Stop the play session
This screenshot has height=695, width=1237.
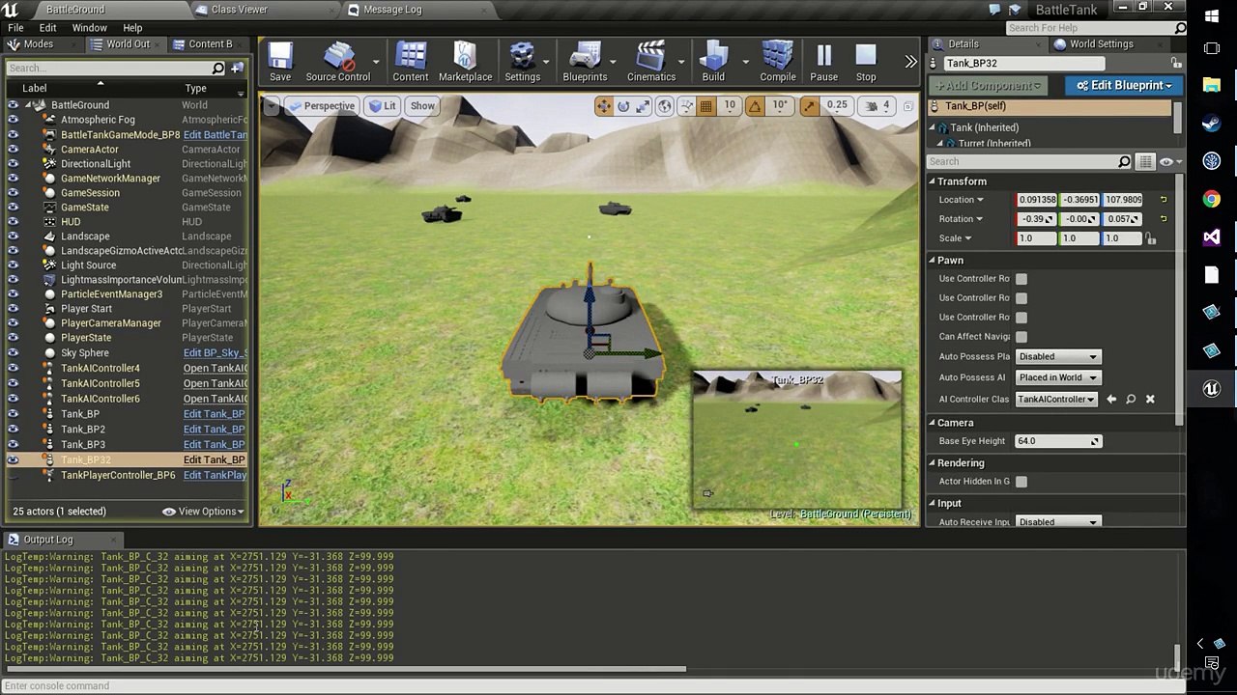866,63
